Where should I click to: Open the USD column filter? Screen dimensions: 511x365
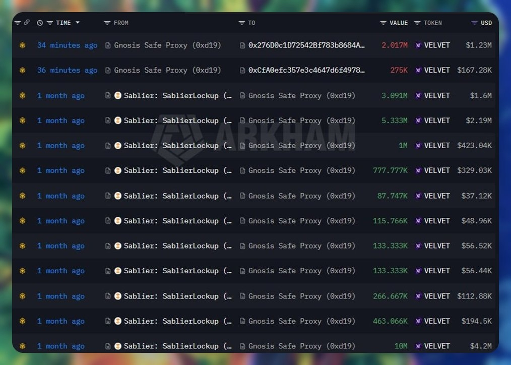[474, 23]
